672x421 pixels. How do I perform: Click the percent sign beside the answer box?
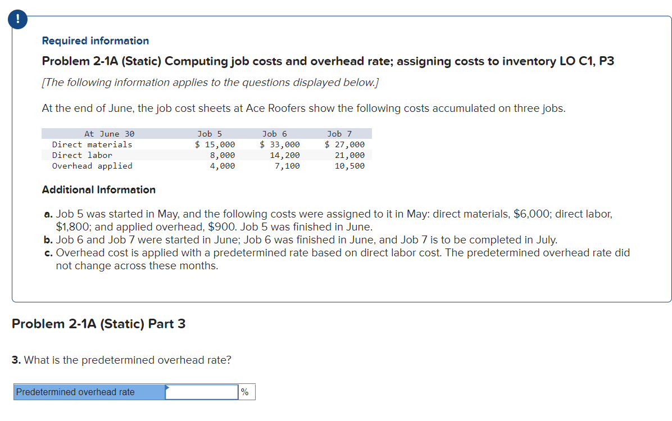pos(244,392)
